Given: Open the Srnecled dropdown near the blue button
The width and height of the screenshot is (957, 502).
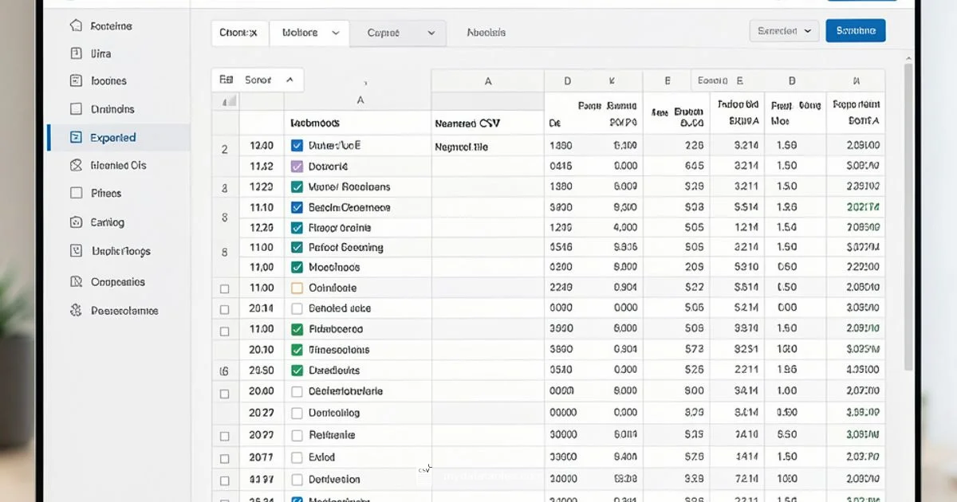Looking at the screenshot, I should 784,30.
